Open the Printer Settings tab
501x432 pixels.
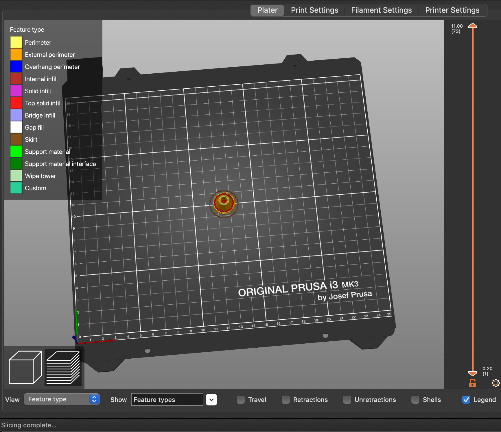tap(452, 10)
